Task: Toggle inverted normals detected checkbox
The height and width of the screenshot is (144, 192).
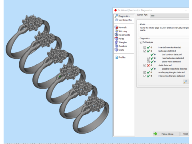Action: point(145,48)
